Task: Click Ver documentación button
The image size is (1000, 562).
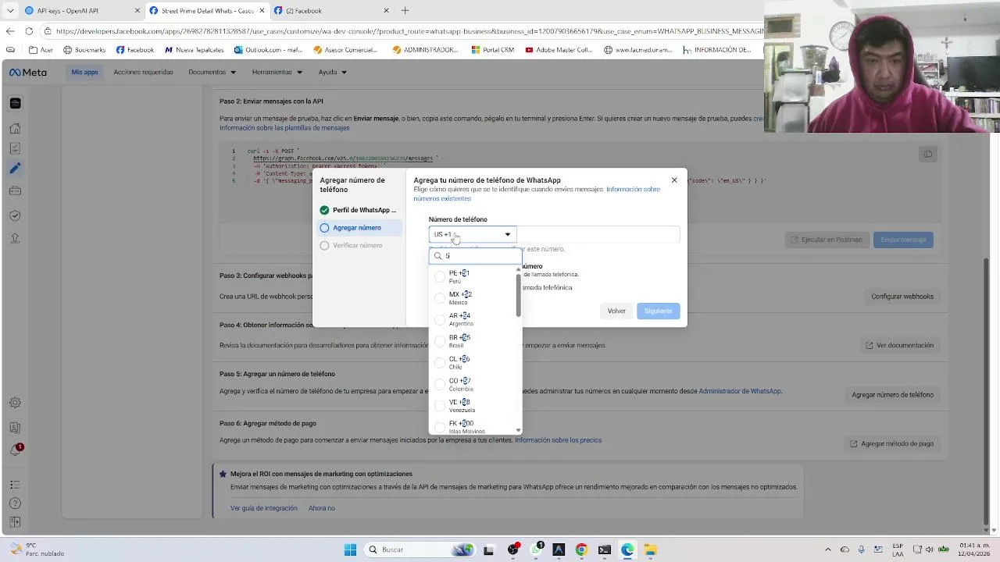Action: tap(899, 345)
